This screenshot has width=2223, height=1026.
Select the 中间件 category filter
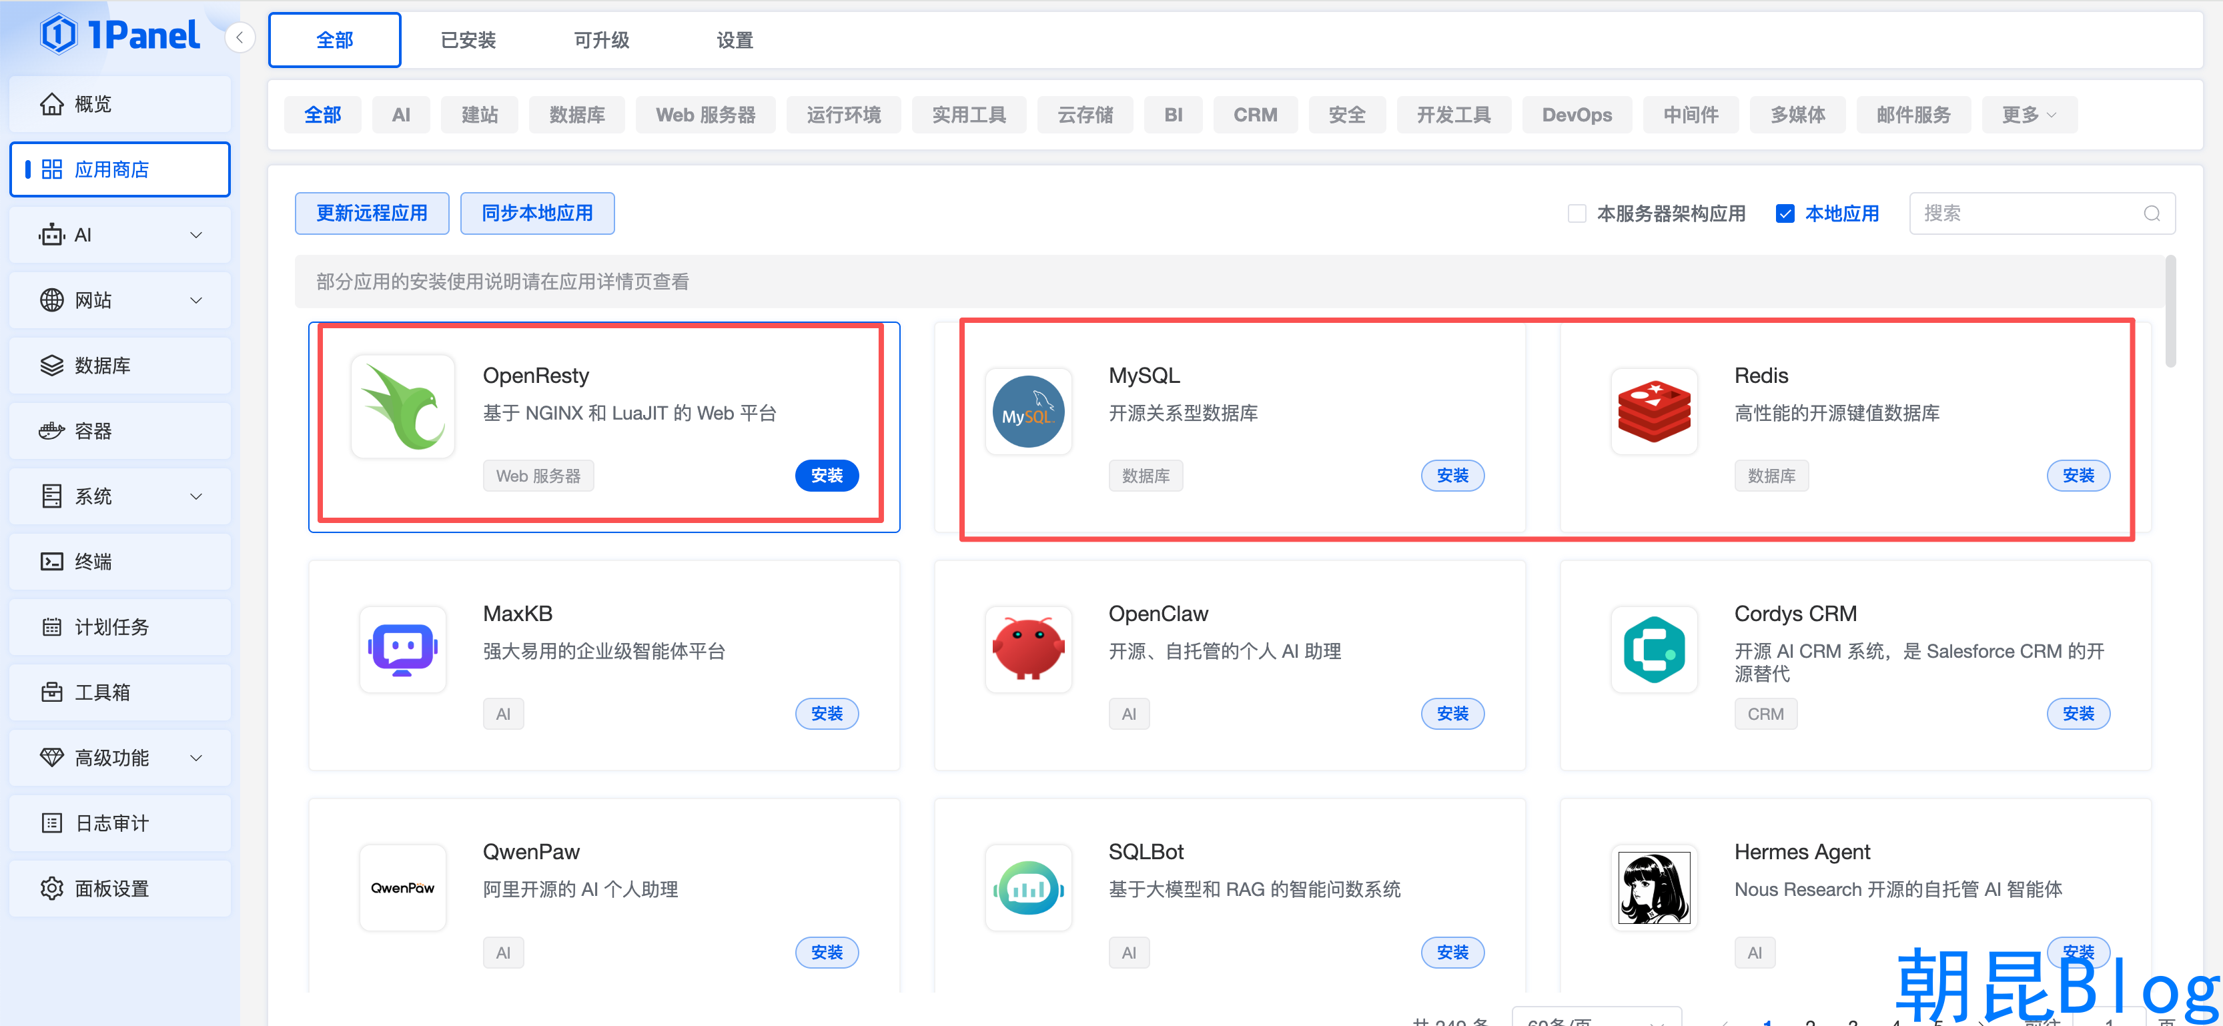(x=1691, y=115)
